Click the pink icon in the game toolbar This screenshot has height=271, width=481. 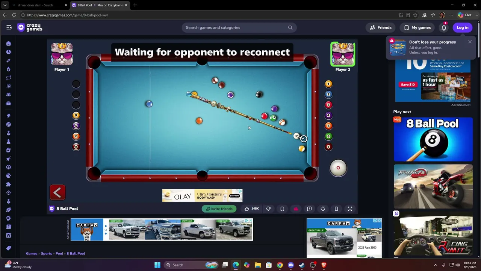[296, 209]
